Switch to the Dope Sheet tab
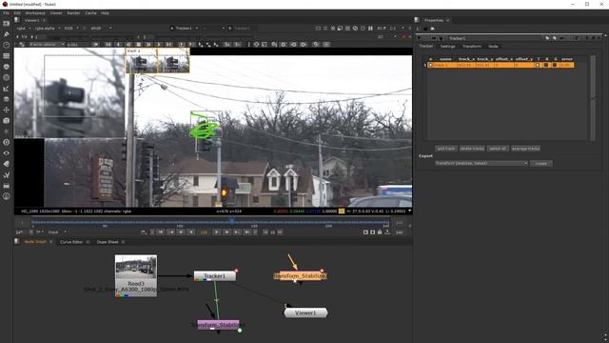This screenshot has width=609, height=343. (x=108, y=242)
